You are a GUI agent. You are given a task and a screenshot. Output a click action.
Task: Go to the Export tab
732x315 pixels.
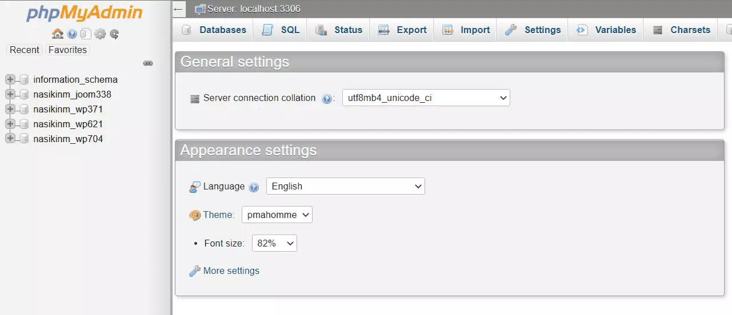(402, 30)
